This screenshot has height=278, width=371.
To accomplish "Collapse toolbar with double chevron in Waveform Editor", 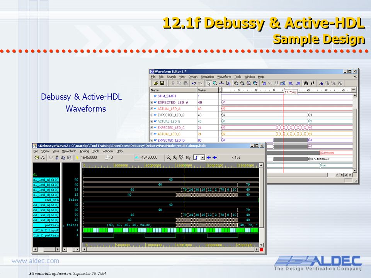I will (x=355, y=76).
